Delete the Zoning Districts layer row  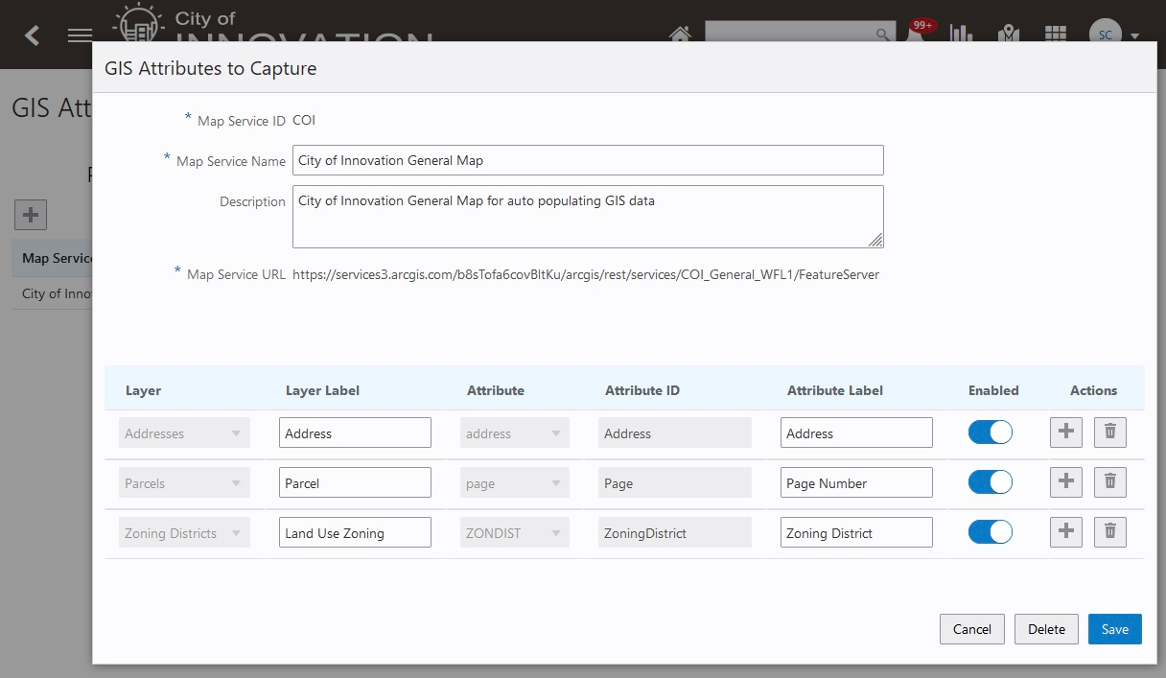[x=1110, y=532]
